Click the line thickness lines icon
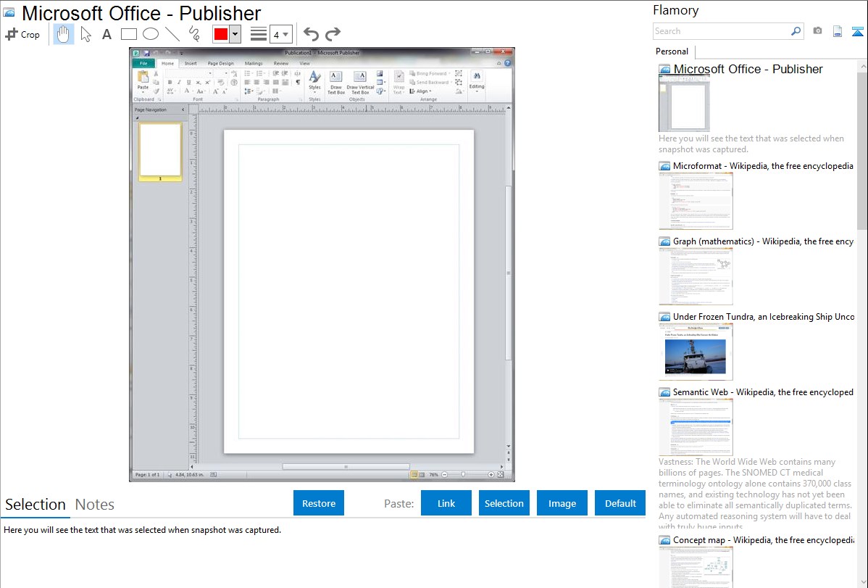 258,34
